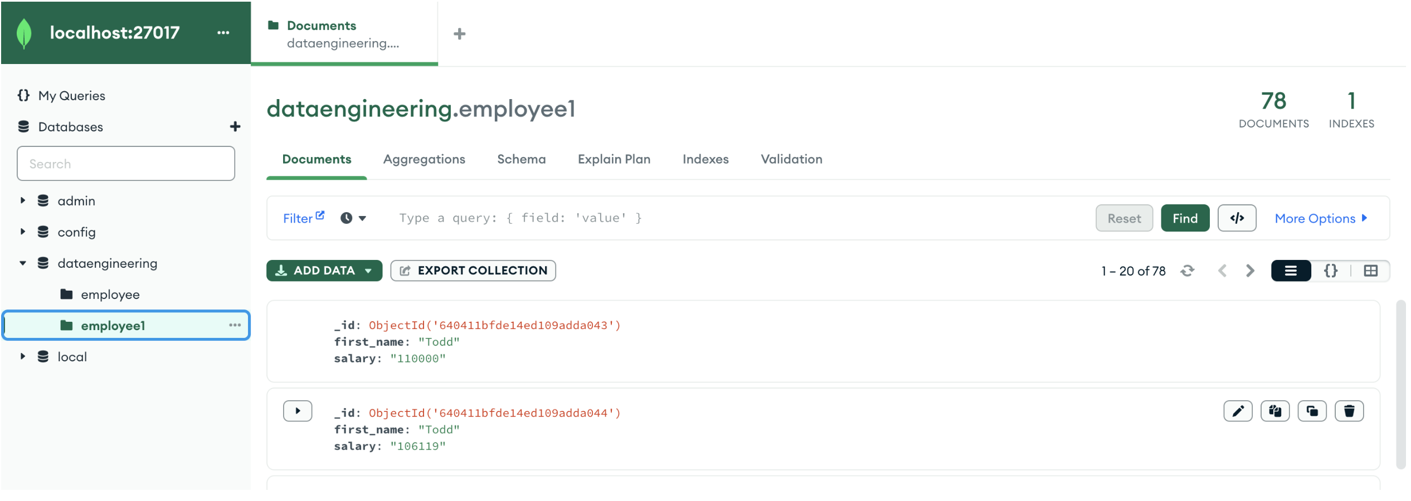
Task: Click the database search field
Action: pyautogui.click(x=126, y=164)
